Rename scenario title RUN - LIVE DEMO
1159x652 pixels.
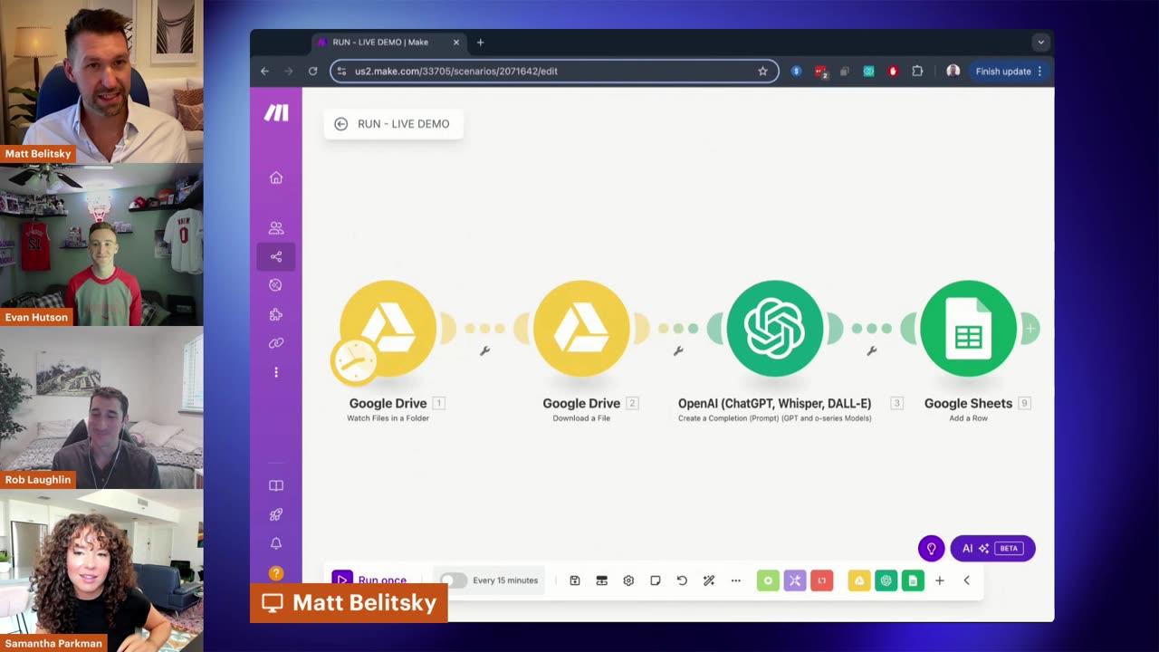point(403,124)
